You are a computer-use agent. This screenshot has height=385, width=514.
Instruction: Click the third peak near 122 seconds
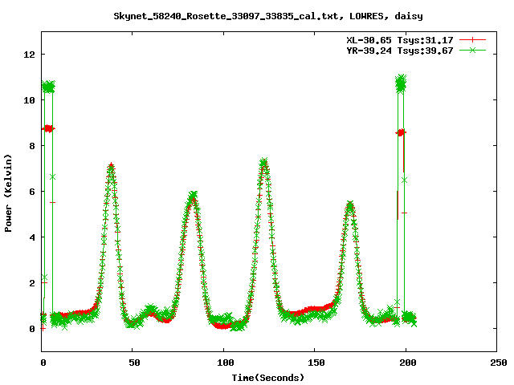click(x=264, y=163)
